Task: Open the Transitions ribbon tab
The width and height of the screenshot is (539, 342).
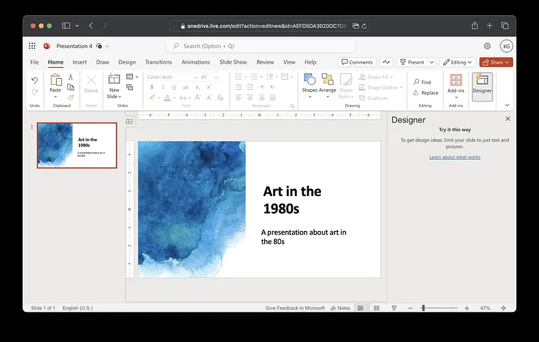Action: [158, 62]
